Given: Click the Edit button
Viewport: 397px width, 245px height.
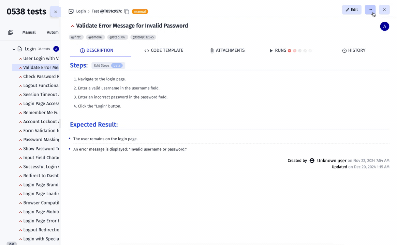Looking at the screenshot, I should click(352, 10).
